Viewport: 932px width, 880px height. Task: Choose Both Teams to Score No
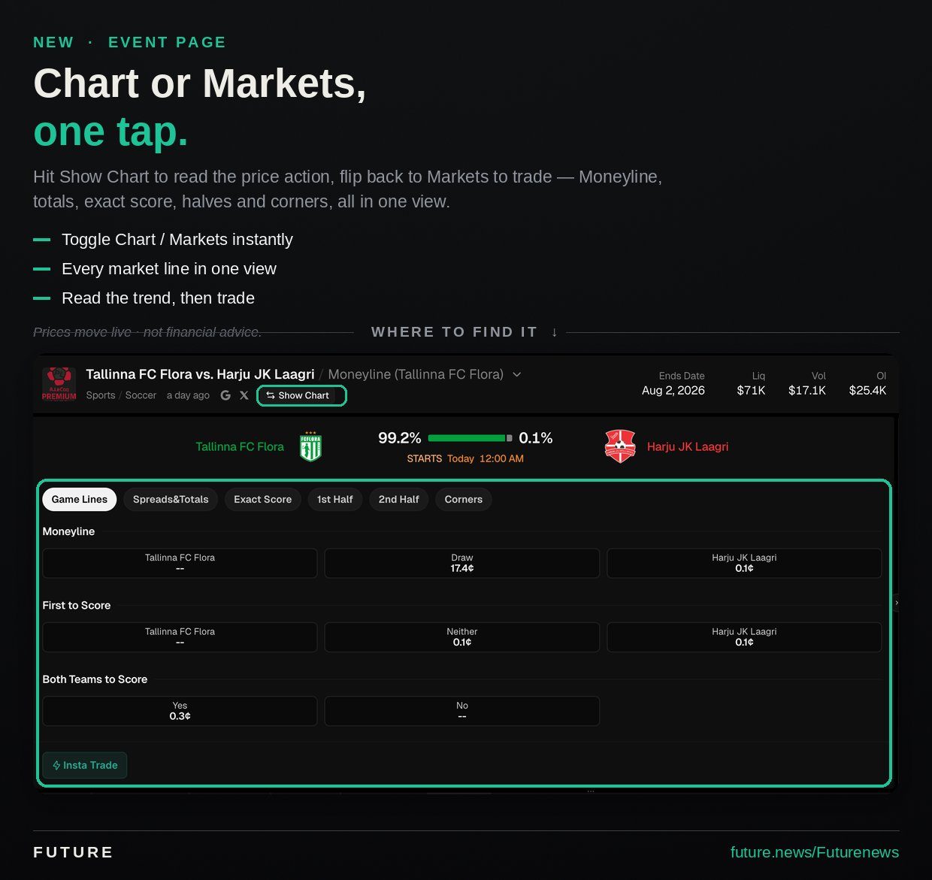click(461, 711)
